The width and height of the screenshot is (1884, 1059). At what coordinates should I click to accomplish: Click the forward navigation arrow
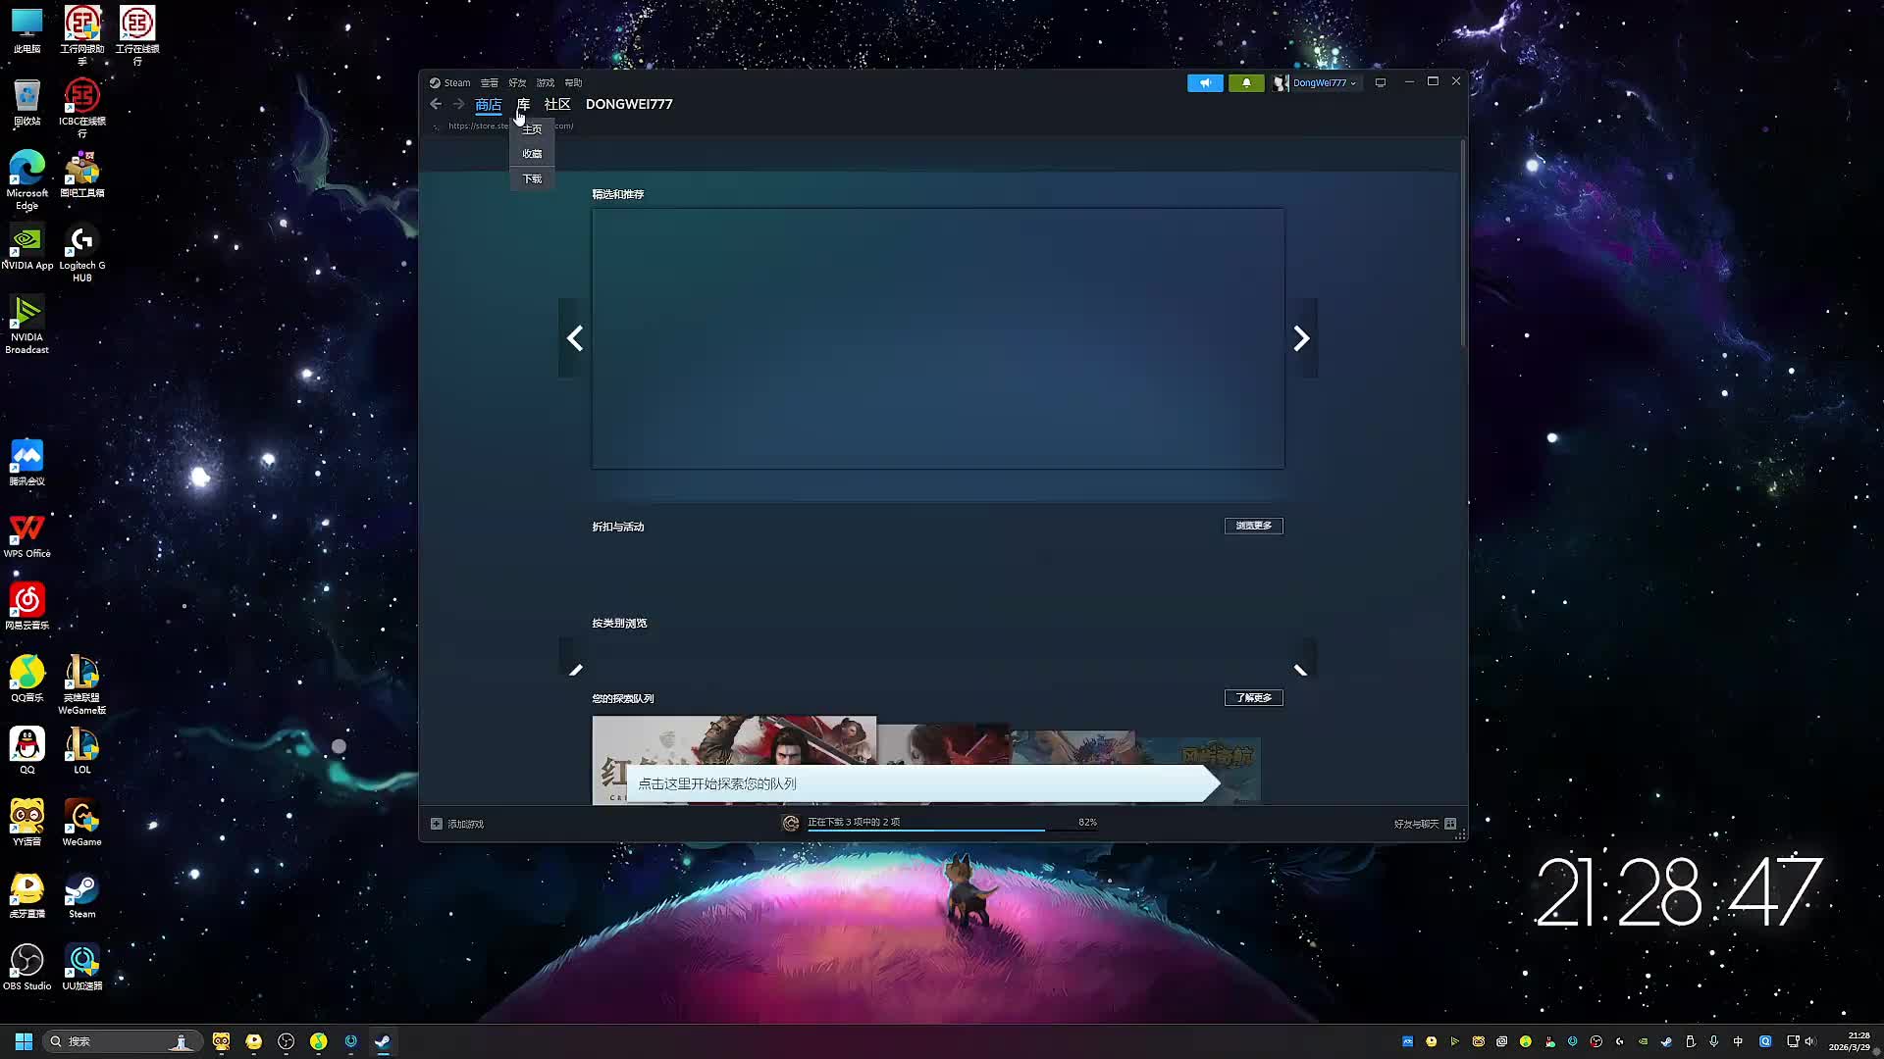pyautogui.click(x=458, y=104)
